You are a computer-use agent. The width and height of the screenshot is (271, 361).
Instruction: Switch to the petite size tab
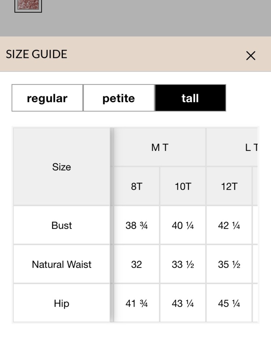coord(119,98)
